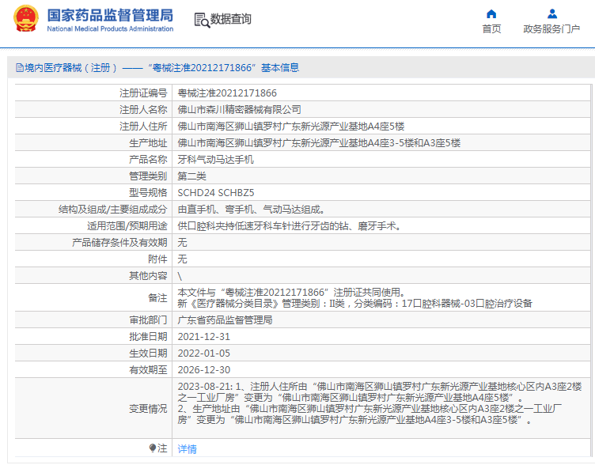Image resolution: width=595 pixels, height=465 pixels.
Task: Open the 详情 link
Action: pos(187,448)
